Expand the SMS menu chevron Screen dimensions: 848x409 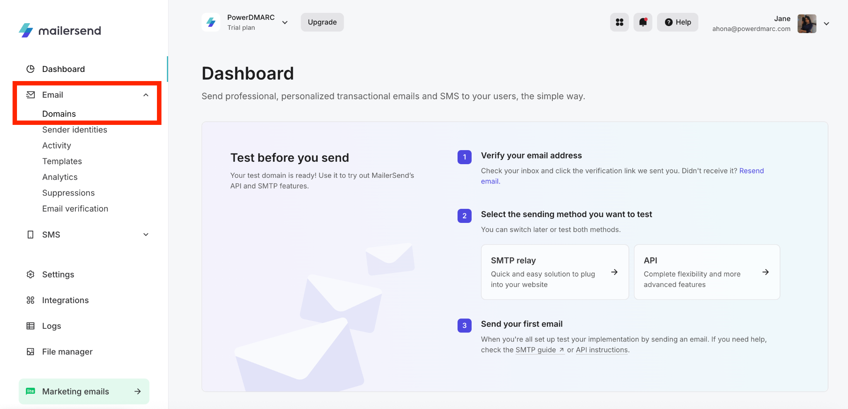[x=146, y=234]
